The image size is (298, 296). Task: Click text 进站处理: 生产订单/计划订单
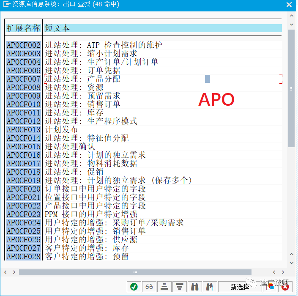[101, 62]
